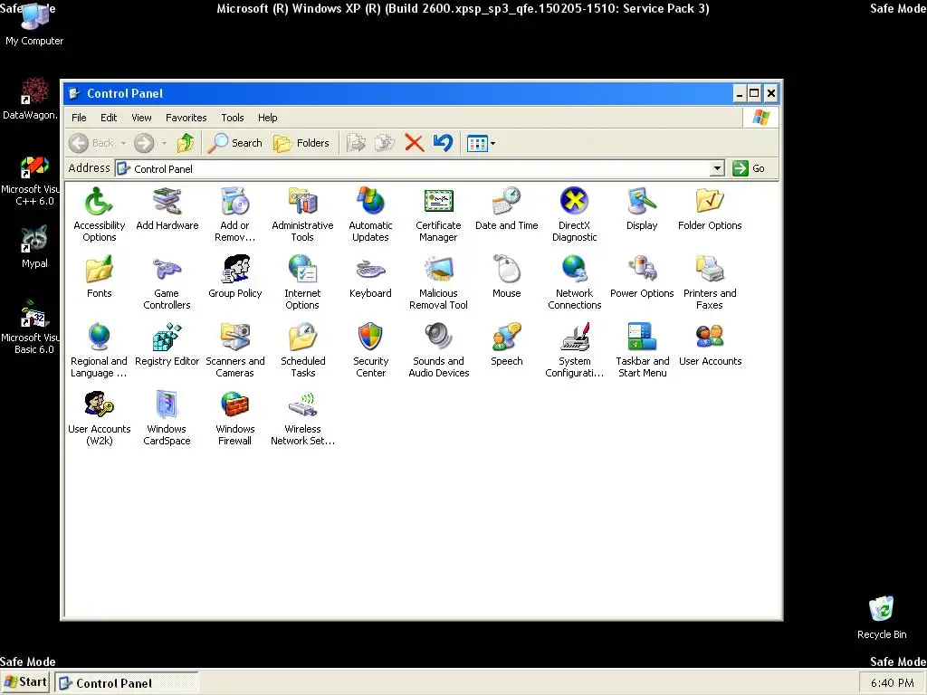Screen dimensions: 927x695
Task: Click the red Delete toolbar icon
Action: (415, 143)
